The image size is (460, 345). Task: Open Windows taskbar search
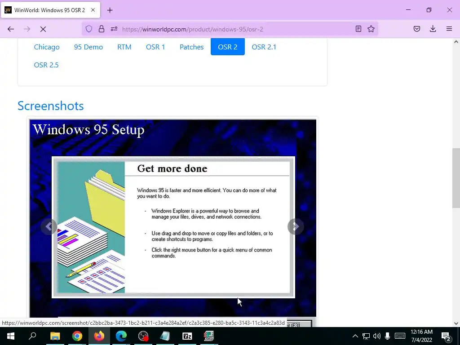pyautogui.click(x=32, y=336)
